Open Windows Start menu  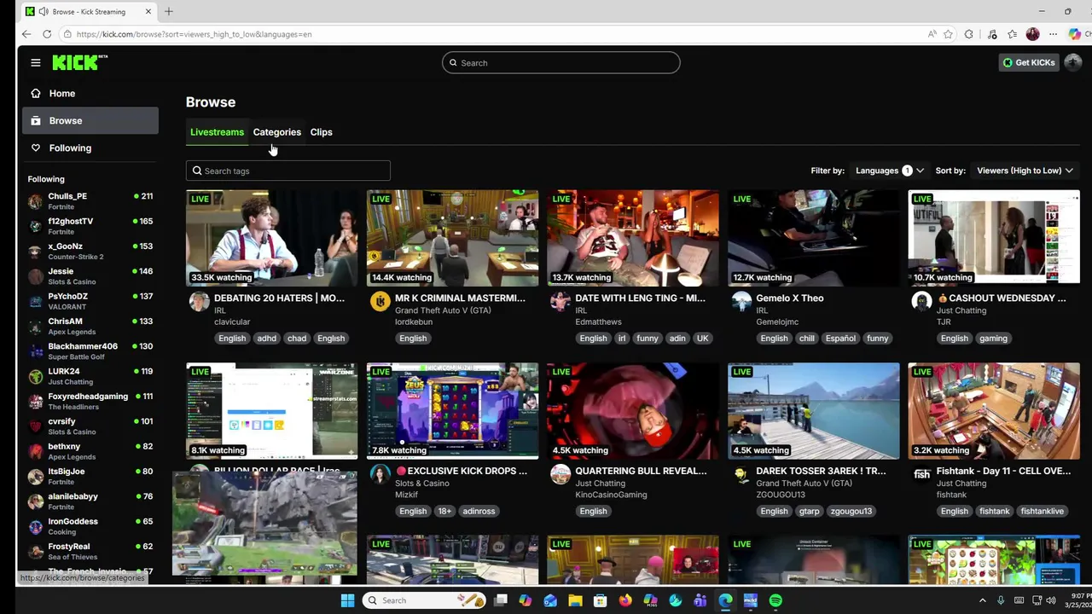point(347,600)
